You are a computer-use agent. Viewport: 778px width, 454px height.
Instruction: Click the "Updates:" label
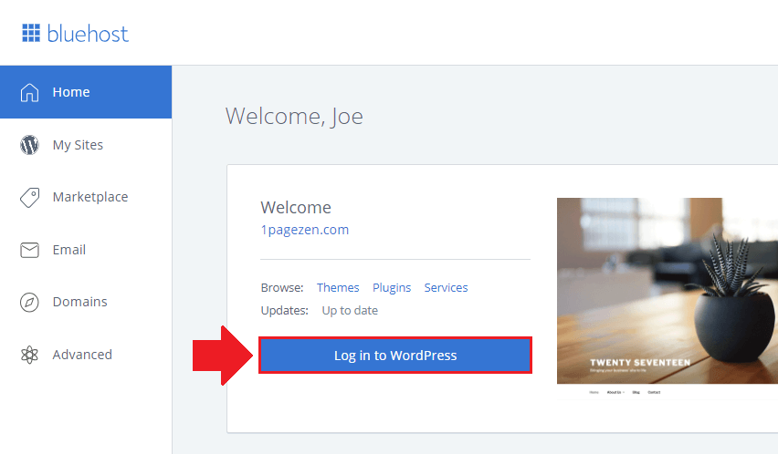coord(284,311)
